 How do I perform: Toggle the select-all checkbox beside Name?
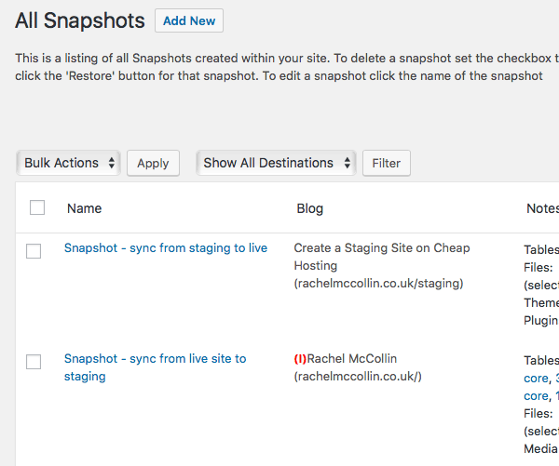point(37,207)
